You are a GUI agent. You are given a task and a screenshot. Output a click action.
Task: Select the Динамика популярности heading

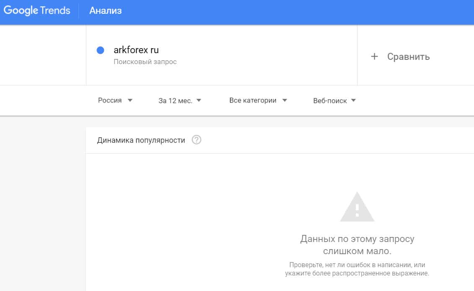tap(141, 140)
